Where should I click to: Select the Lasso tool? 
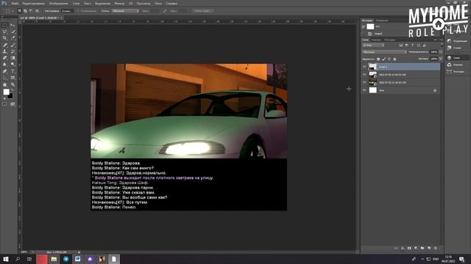[x=4, y=32]
